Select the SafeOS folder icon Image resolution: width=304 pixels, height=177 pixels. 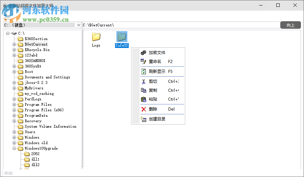tap(122, 37)
